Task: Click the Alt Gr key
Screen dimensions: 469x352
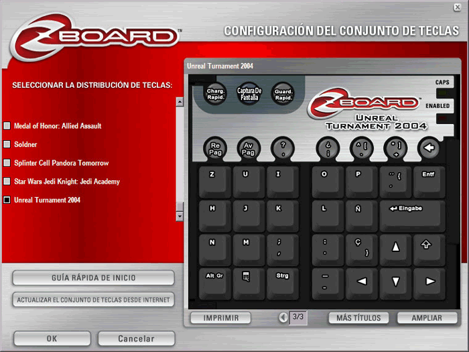Action: [x=215, y=284]
